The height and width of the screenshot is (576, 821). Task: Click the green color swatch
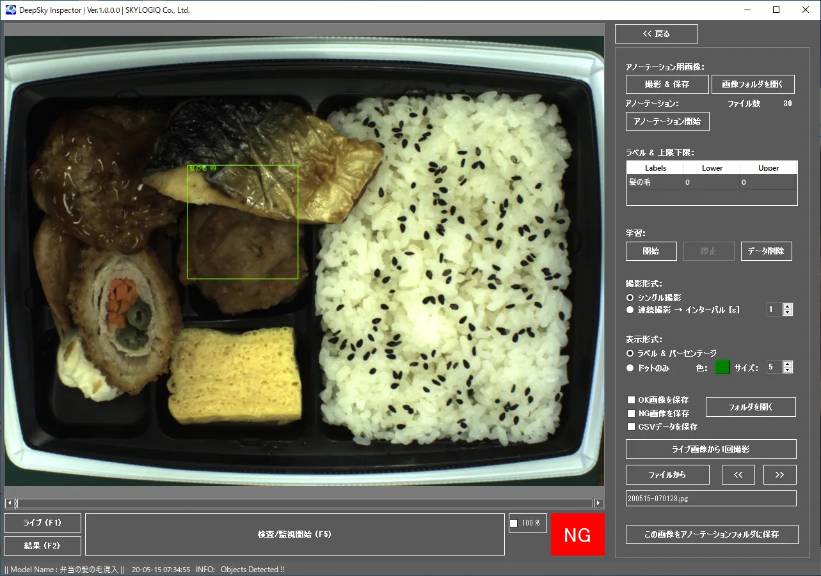[x=722, y=367]
